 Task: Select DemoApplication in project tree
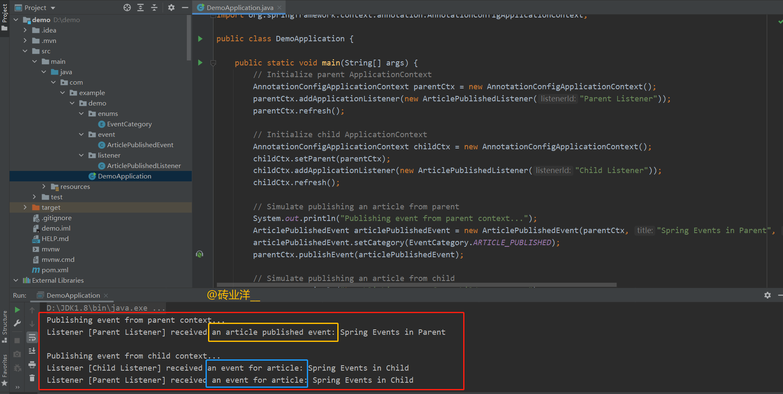pos(124,176)
